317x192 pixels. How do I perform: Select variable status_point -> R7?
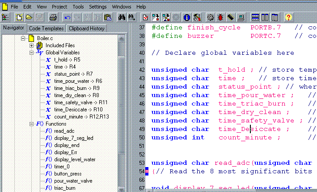[73, 74]
